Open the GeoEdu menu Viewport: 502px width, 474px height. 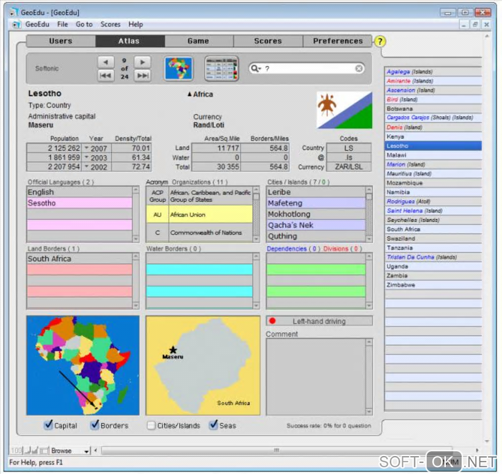(x=37, y=24)
